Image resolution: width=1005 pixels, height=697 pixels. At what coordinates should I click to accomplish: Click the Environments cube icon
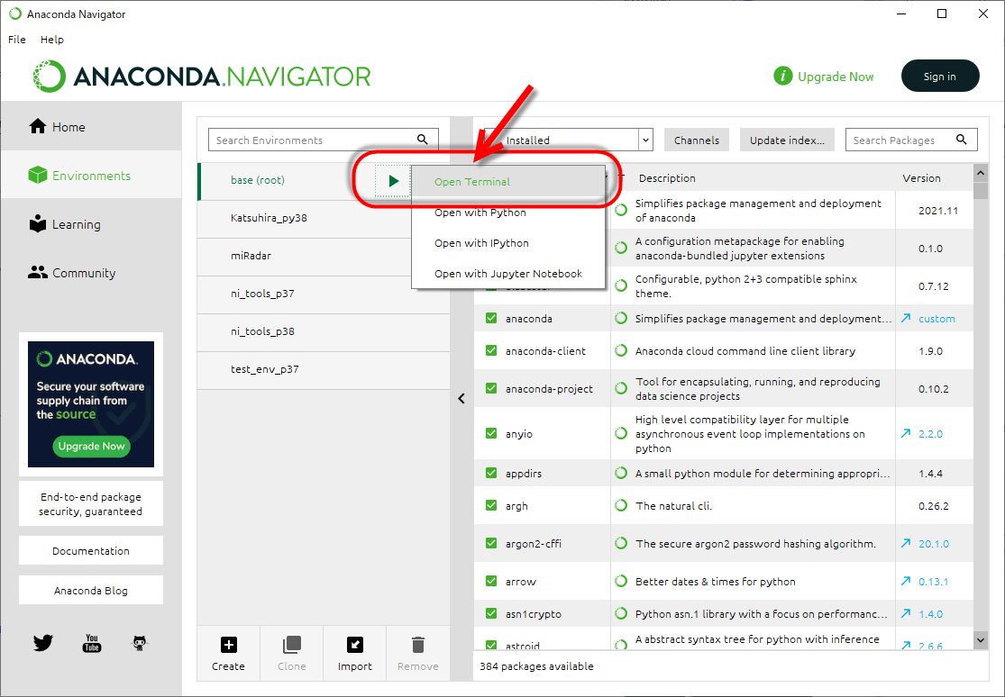tap(38, 175)
